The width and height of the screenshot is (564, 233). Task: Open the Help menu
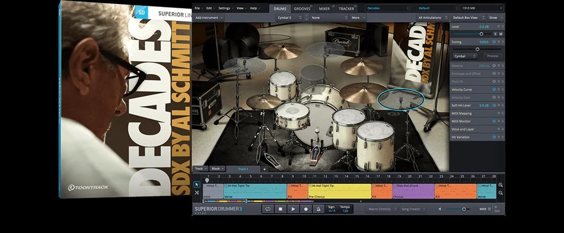pos(254,8)
